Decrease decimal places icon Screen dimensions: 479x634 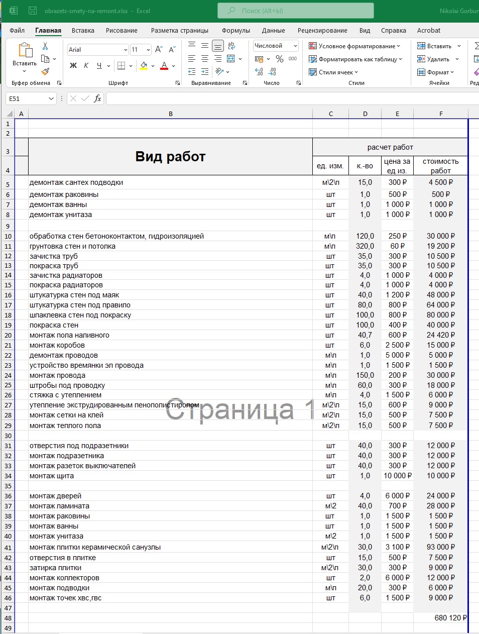(x=272, y=71)
